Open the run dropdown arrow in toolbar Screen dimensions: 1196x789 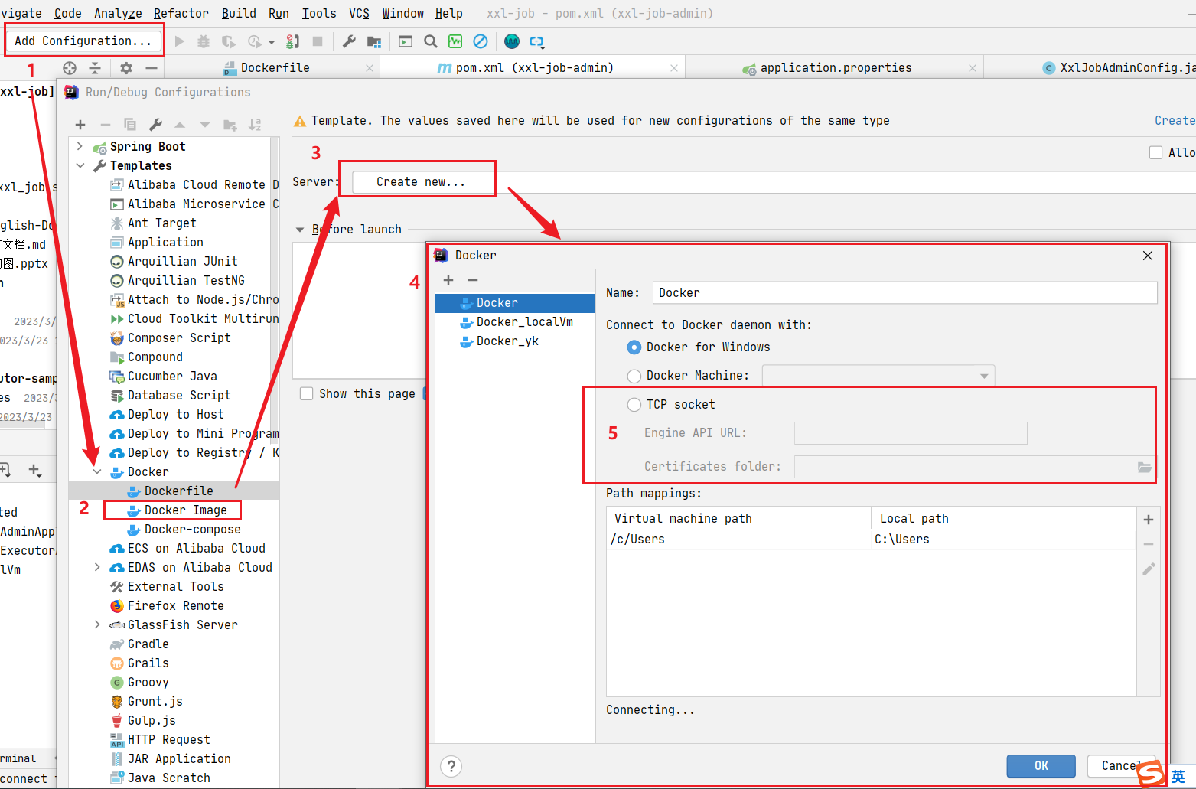pyautogui.click(x=272, y=42)
